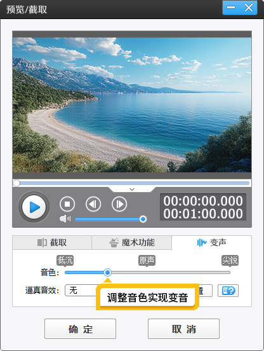Collapse the panel with the chevron under the progress bar
Image resolution: width=264 pixels, height=351 pixels.
[x=132, y=189]
